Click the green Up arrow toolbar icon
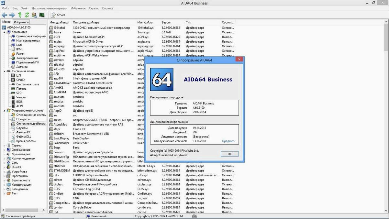The image size is (389, 219). [20, 15]
